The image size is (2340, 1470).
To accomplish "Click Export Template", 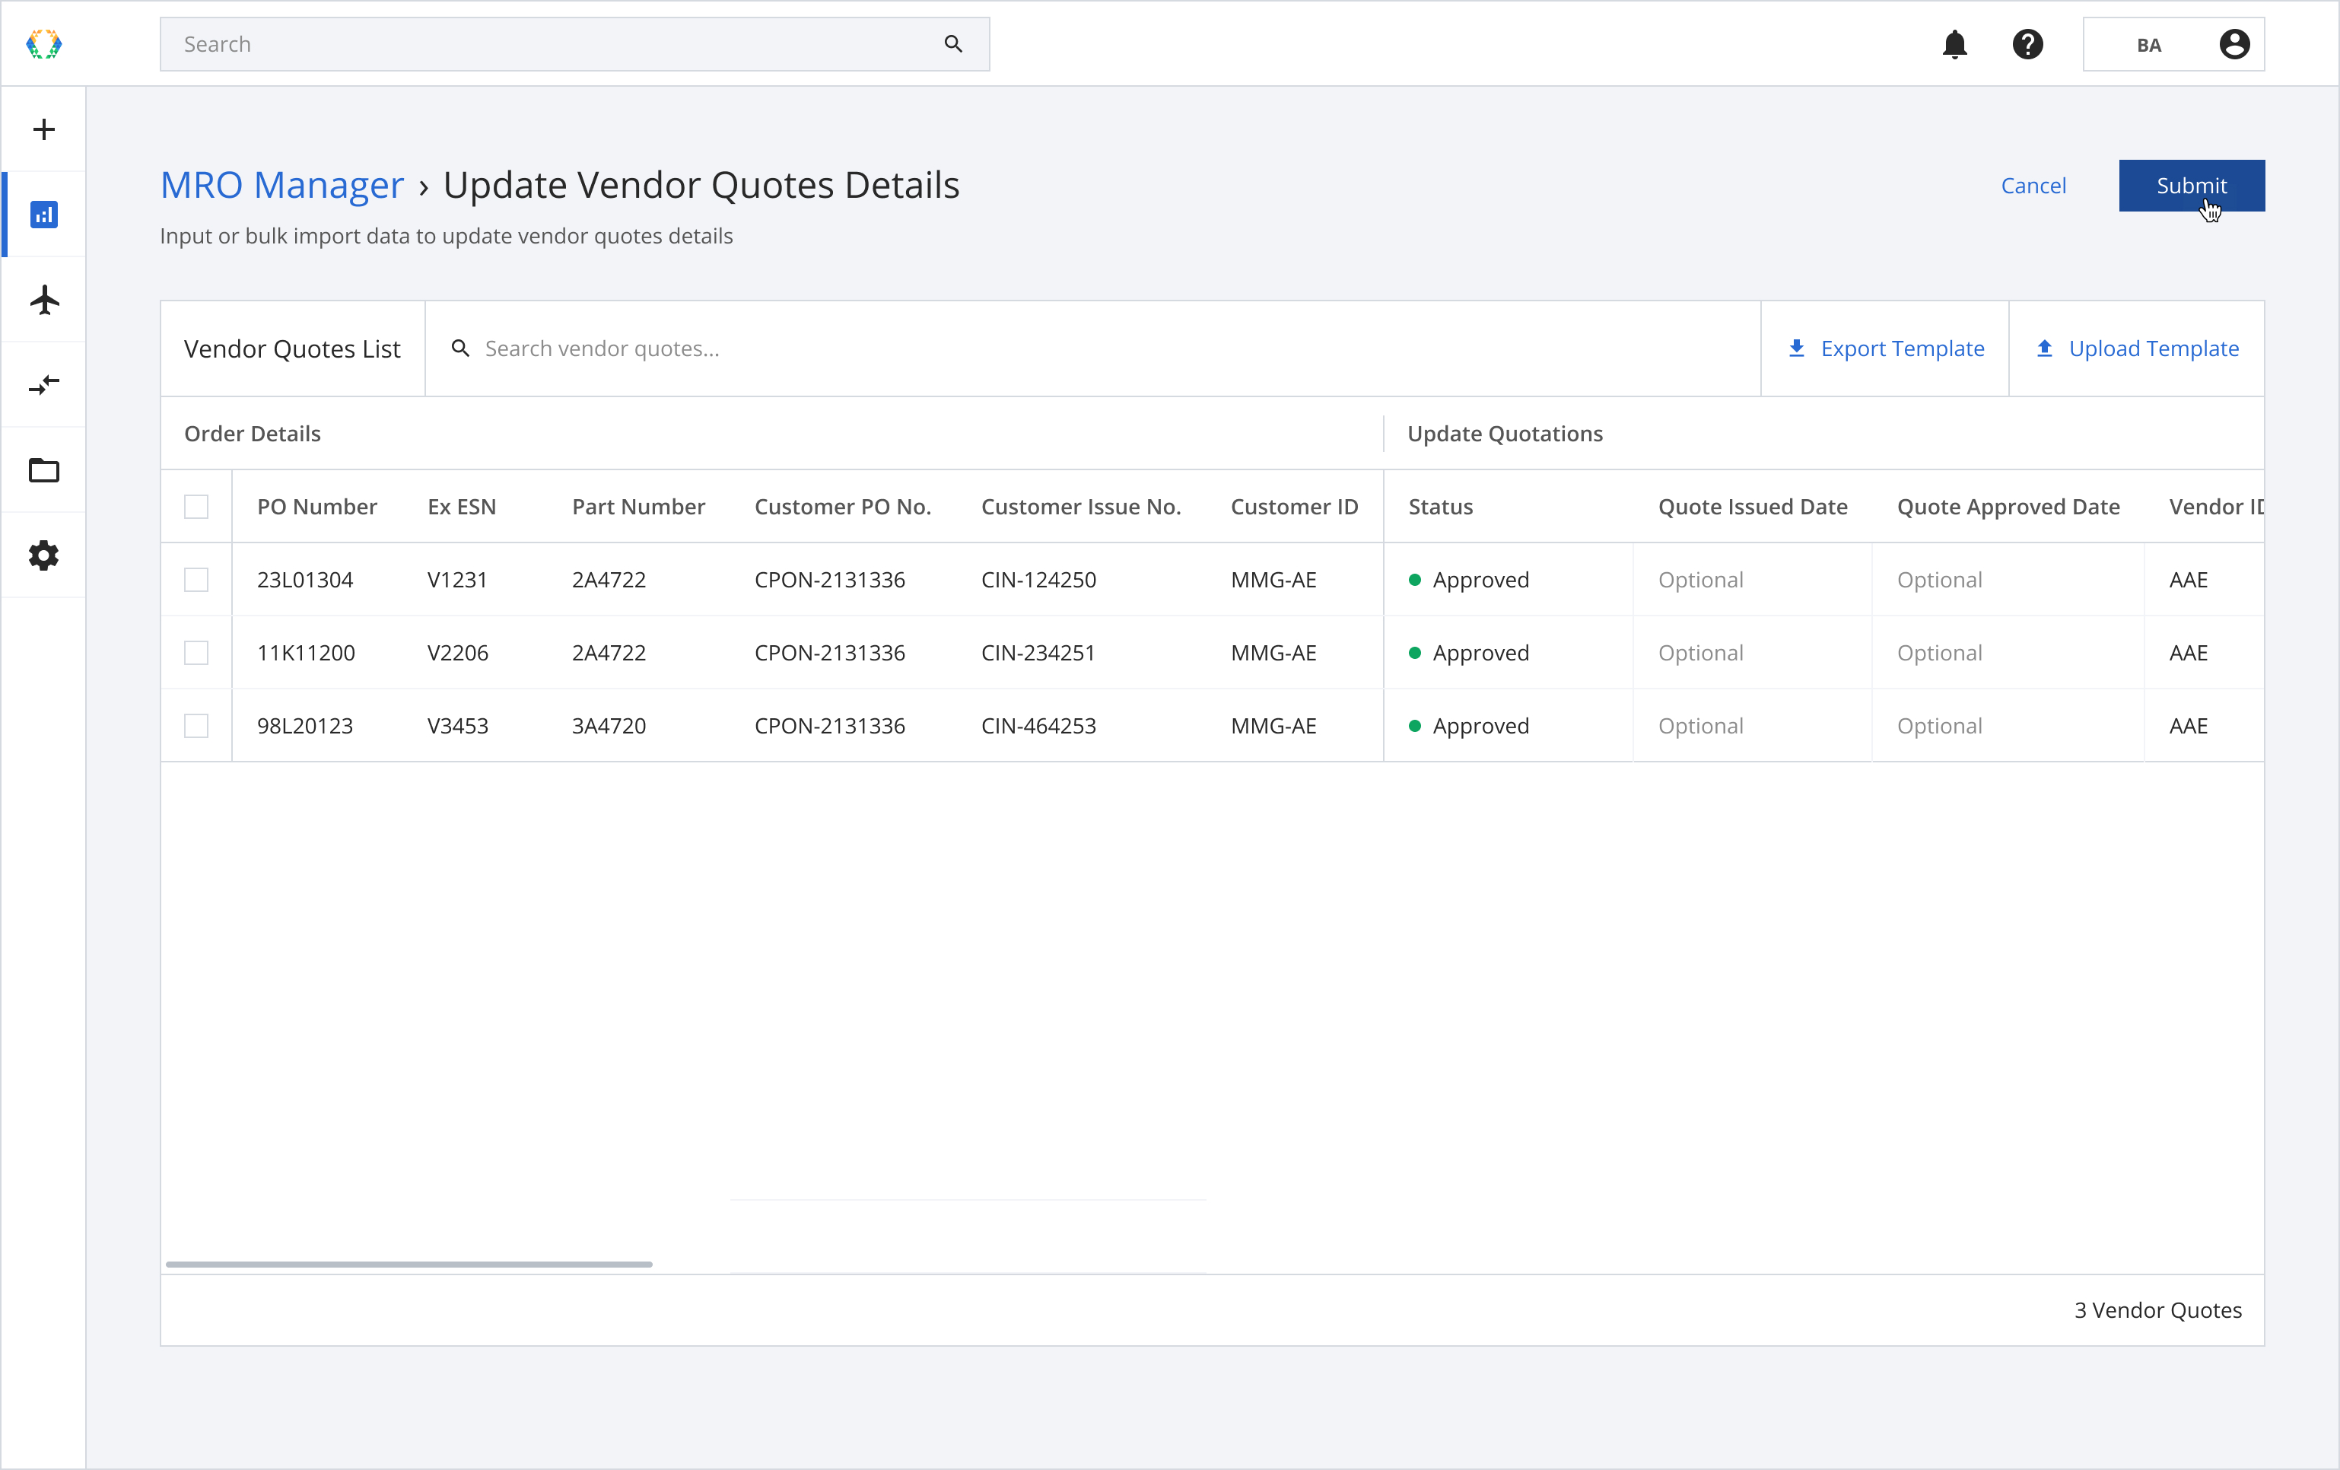I will (x=1885, y=348).
